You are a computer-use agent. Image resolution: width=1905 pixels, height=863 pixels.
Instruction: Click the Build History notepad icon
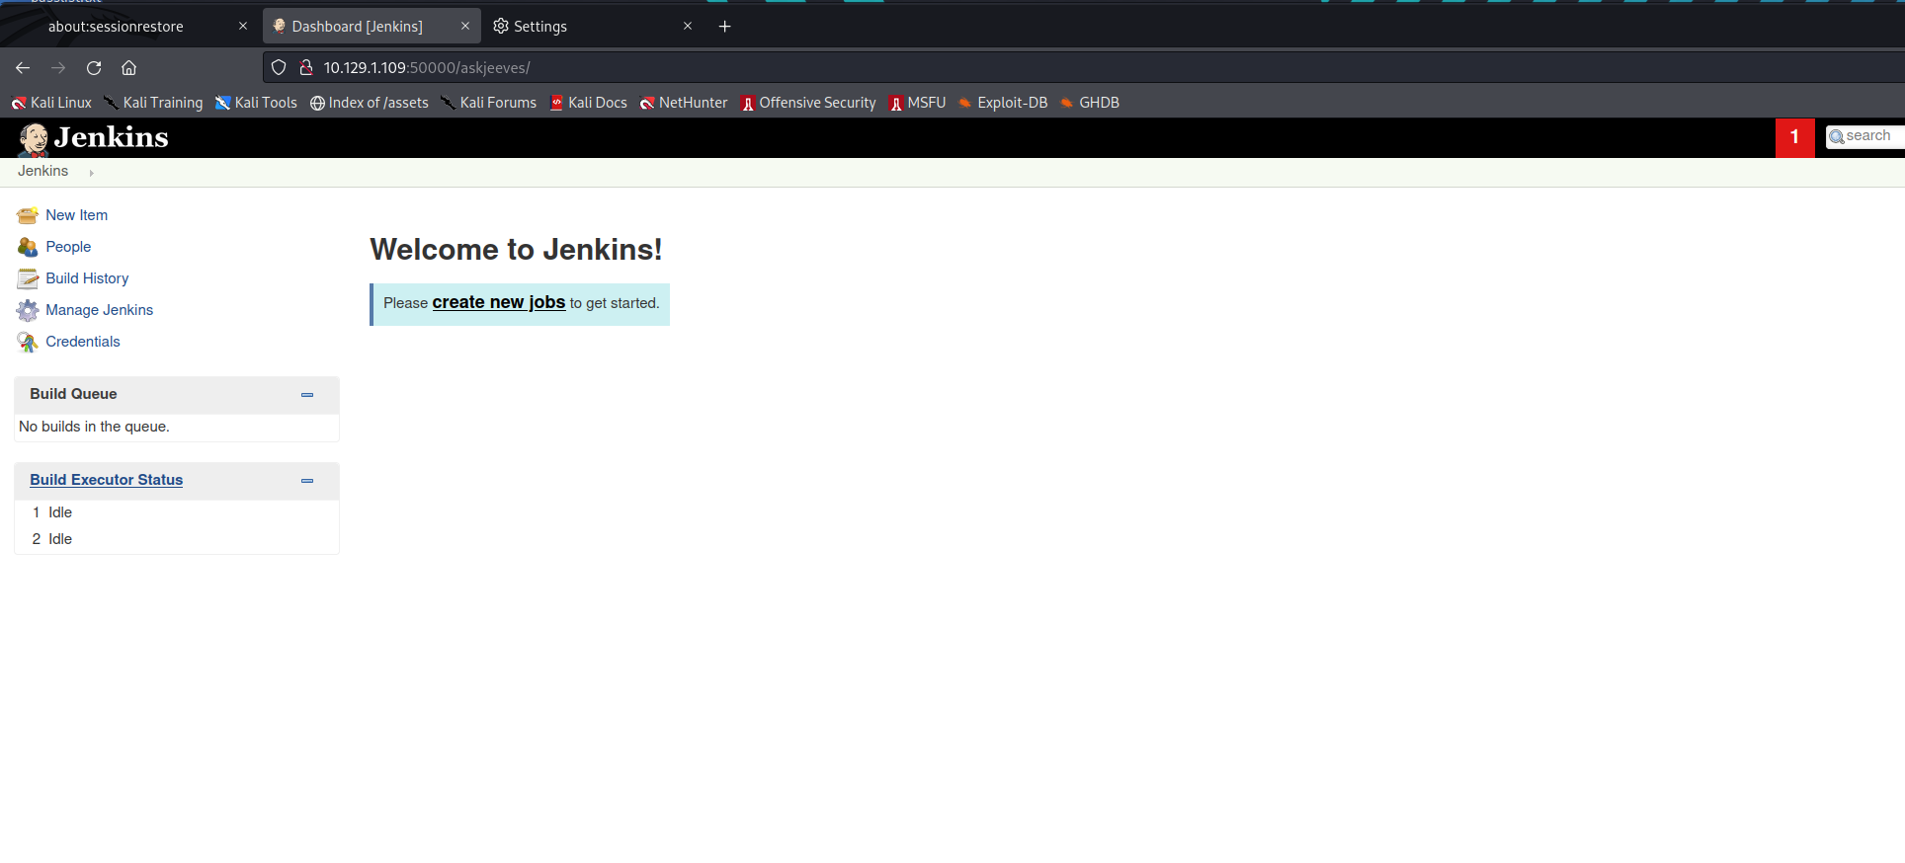click(28, 278)
